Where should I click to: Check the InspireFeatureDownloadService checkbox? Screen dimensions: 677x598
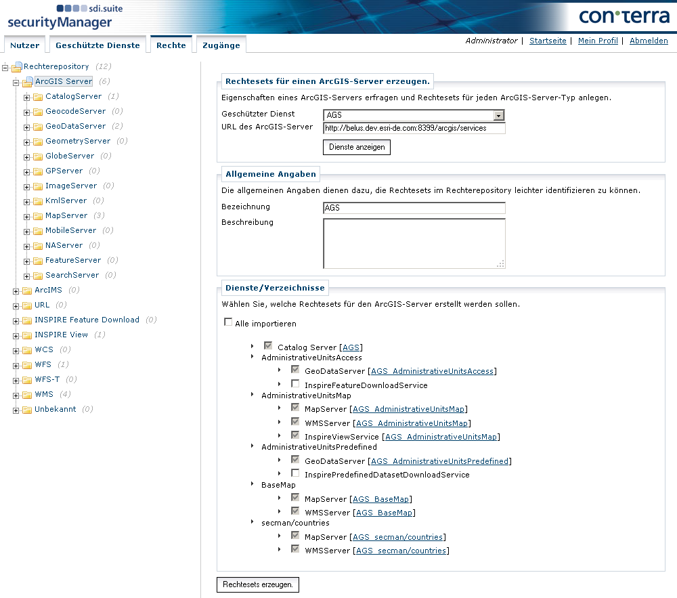(295, 385)
